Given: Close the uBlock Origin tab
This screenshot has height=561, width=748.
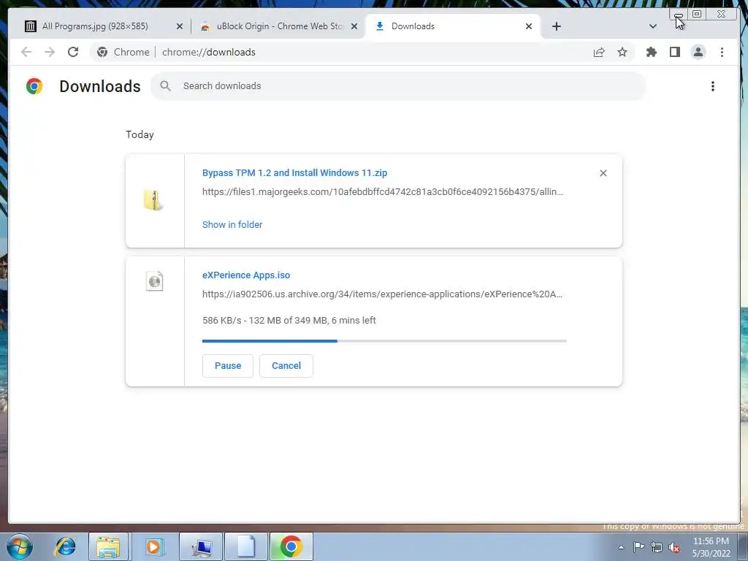Looking at the screenshot, I should click(x=354, y=26).
